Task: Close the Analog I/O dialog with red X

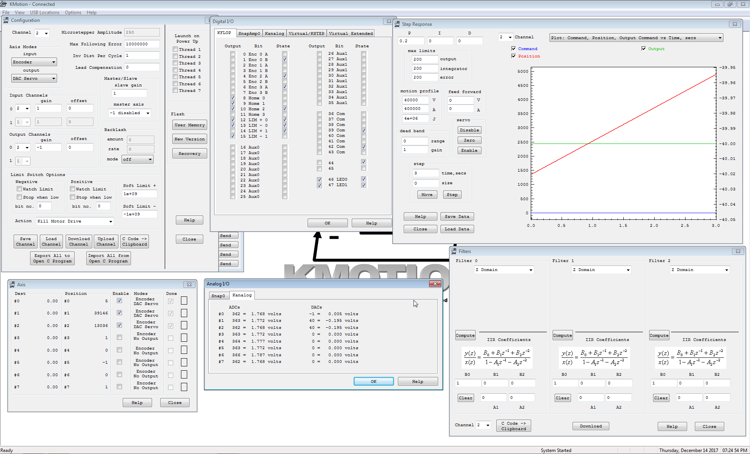Action: tap(435, 284)
